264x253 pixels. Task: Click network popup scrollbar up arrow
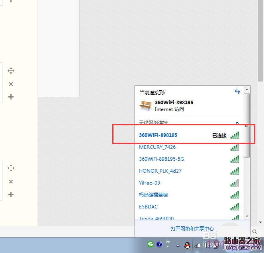pos(247,90)
